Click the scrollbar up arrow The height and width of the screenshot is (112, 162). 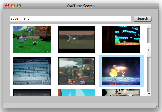click(149, 26)
